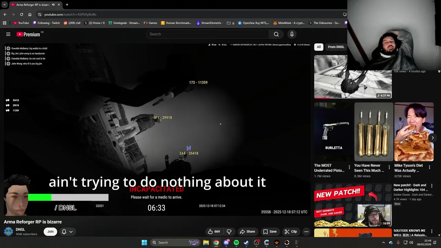Open a new browser tab
Viewport: 441px width, 248px height.
pyautogui.click(x=67, y=4)
